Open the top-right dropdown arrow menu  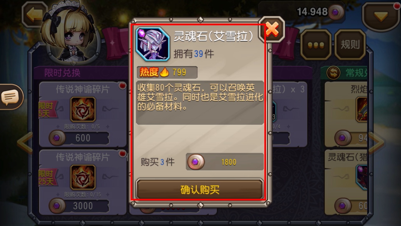381,16
